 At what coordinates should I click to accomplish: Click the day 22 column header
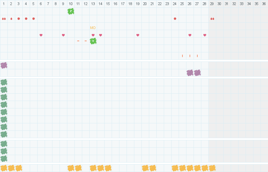point(160,4)
